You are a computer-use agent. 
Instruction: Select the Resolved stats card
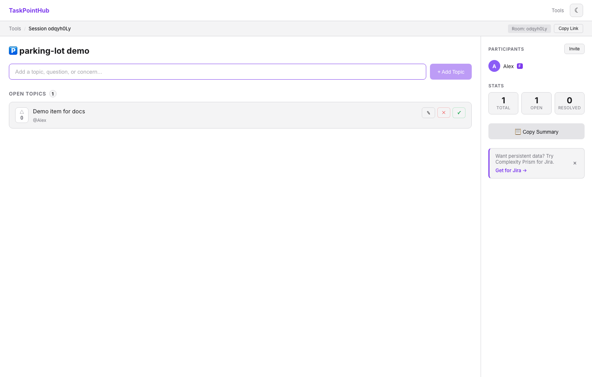569,103
